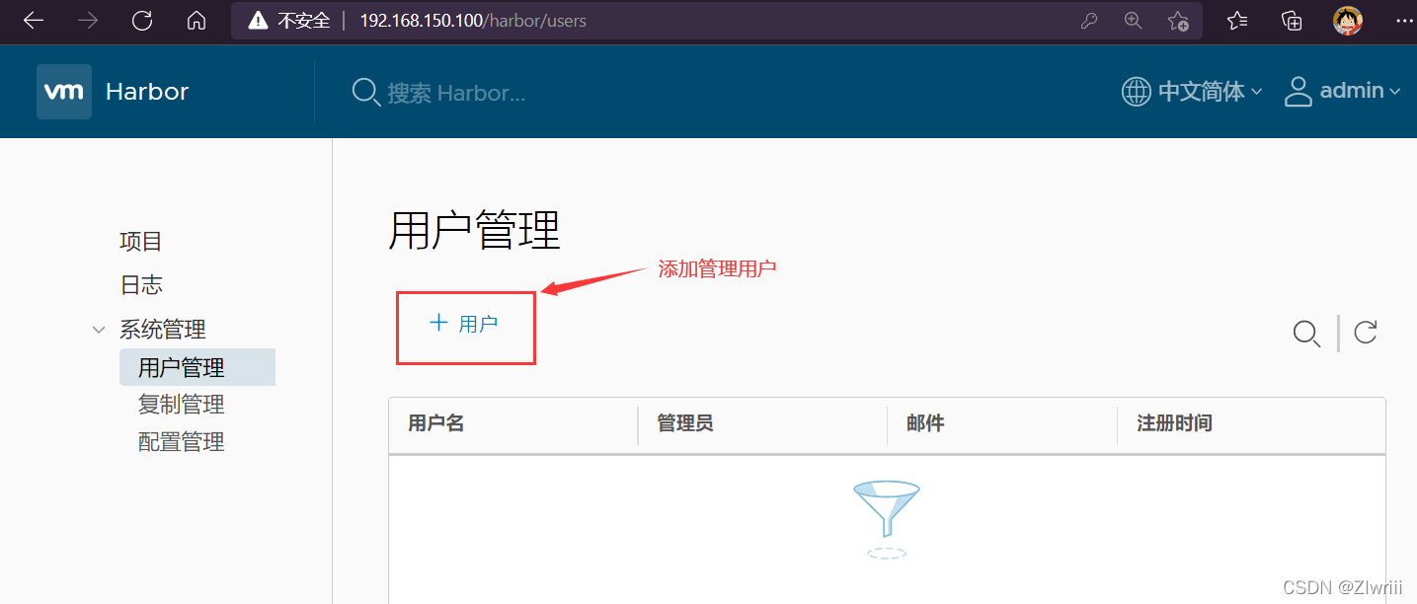The image size is (1417, 604).
Task: Open the favorites list icon
Action: click(x=1237, y=21)
